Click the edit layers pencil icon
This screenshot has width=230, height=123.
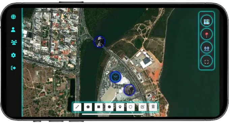tap(142, 107)
